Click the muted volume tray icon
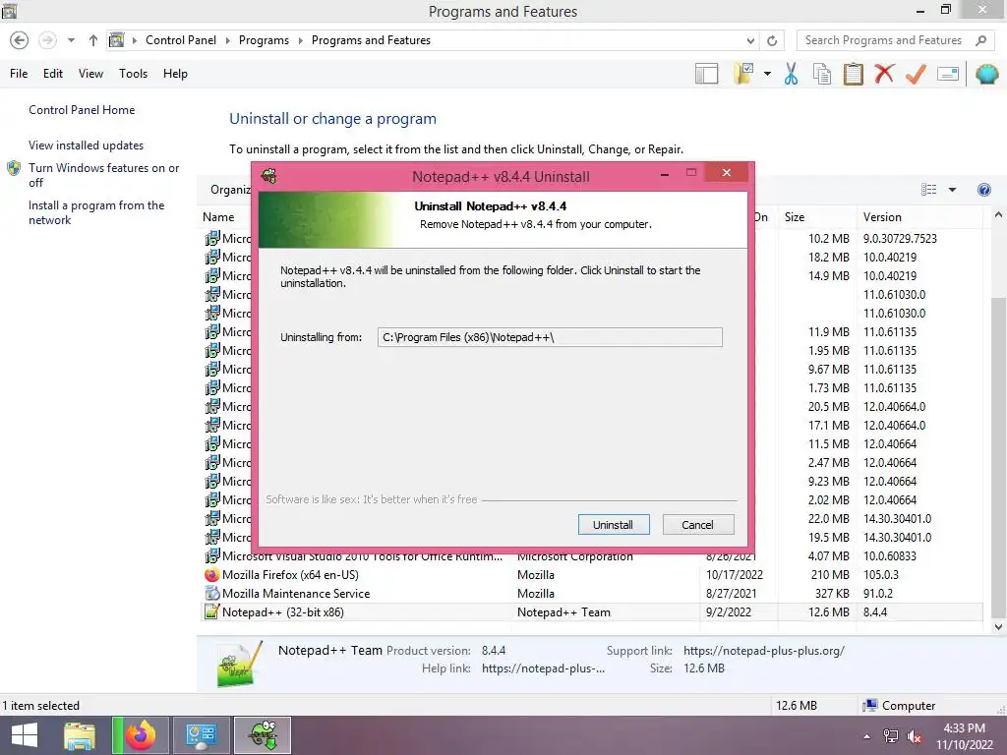This screenshot has height=755, width=1007. (915, 736)
